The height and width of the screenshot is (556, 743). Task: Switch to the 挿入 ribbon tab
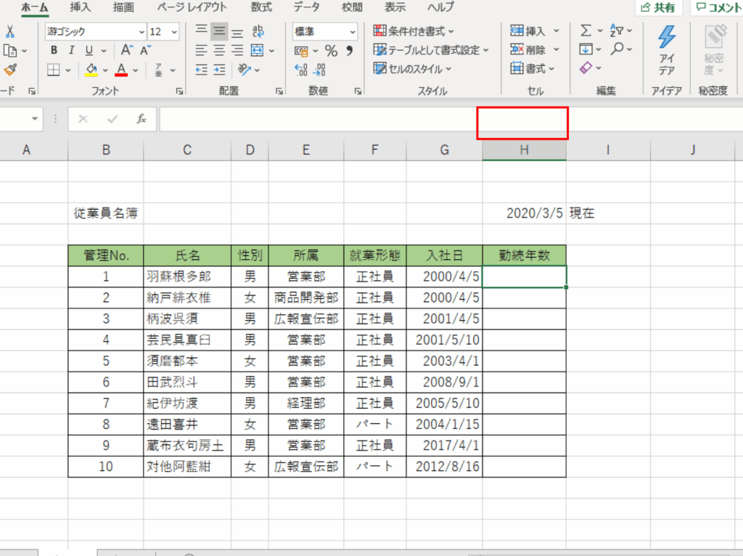point(81,7)
